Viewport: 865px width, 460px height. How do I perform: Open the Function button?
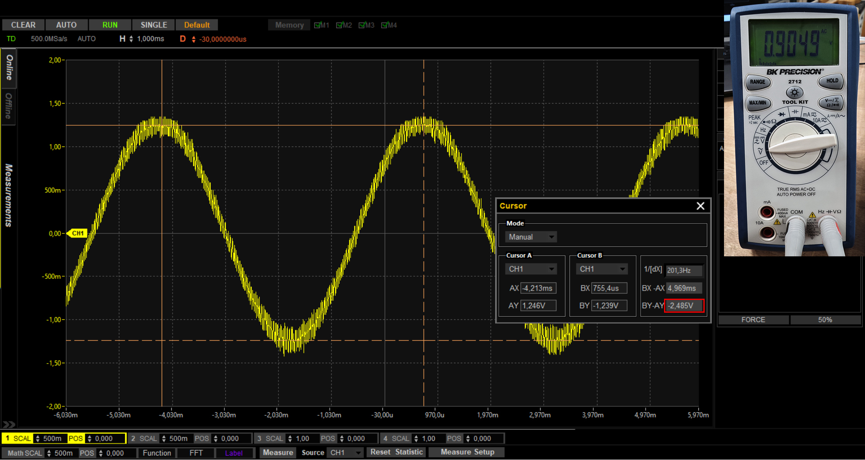[x=157, y=453]
